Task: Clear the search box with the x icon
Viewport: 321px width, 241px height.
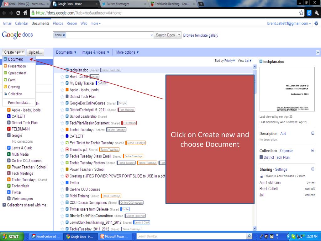Action: [x=151, y=35]
